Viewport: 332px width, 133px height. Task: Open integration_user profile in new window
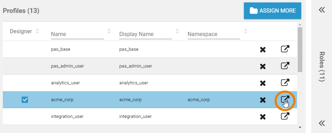(285, 116)
